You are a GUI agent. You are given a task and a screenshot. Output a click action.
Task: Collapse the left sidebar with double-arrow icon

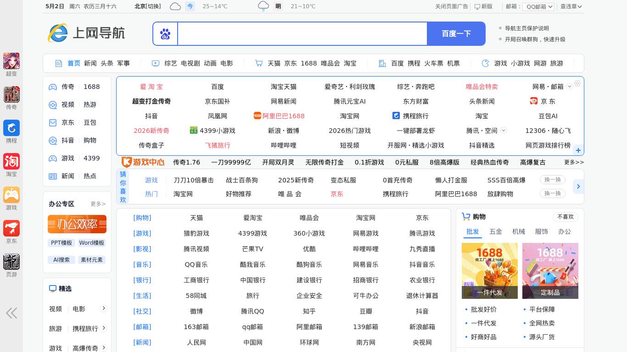click(x=11, y=313)
